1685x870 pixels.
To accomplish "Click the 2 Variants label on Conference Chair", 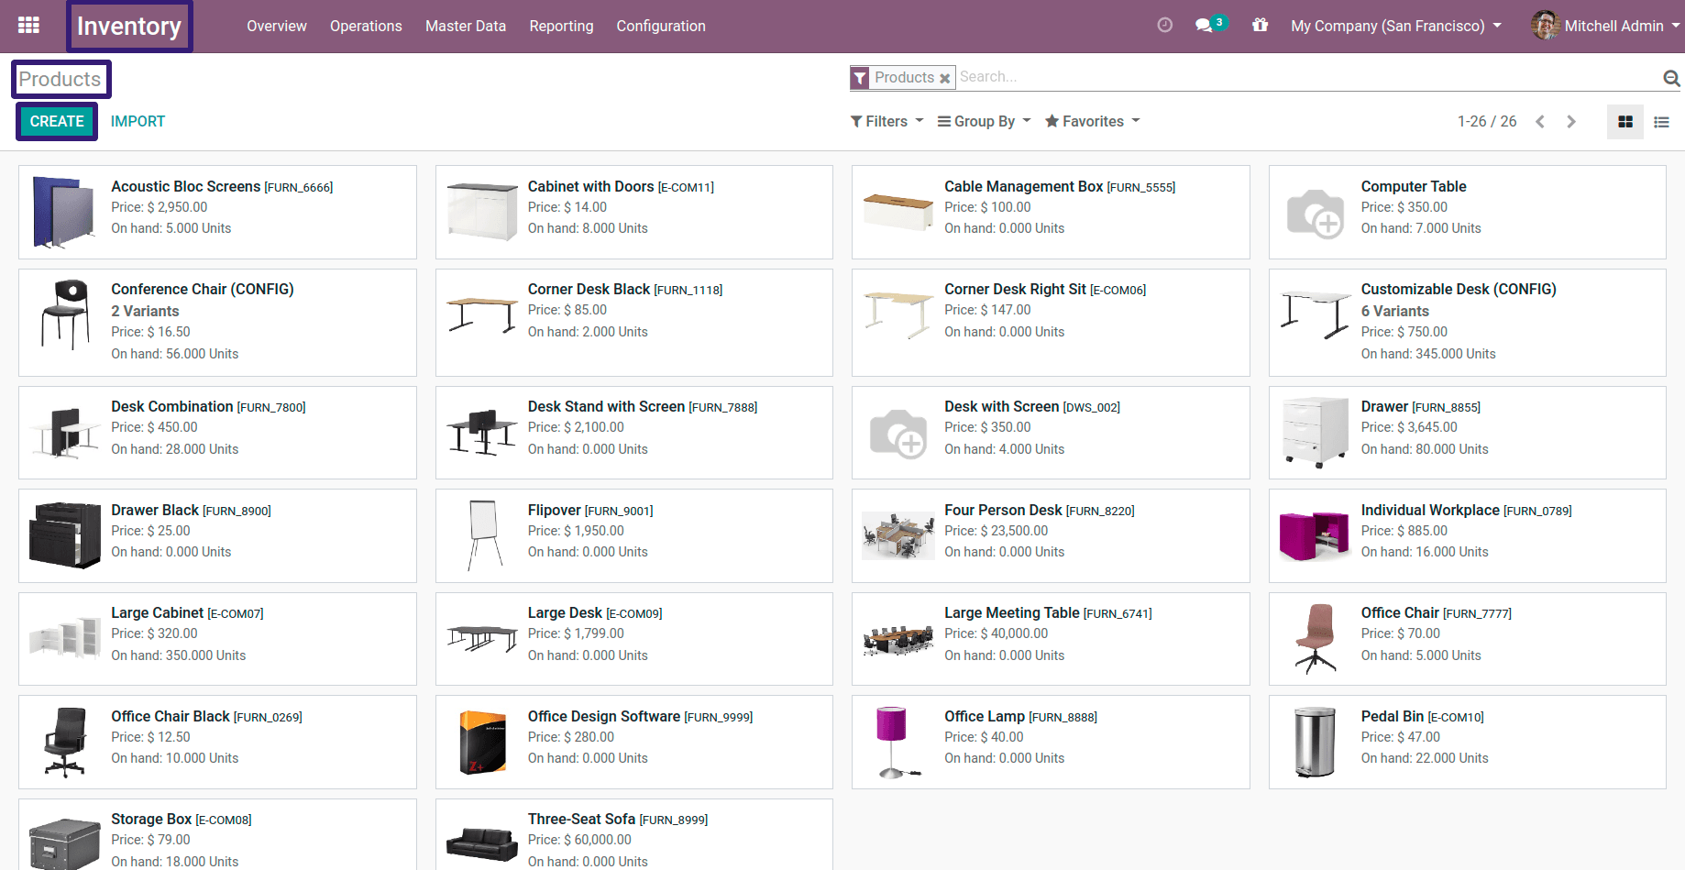I will pyautogui.click(x=145, y=311).
